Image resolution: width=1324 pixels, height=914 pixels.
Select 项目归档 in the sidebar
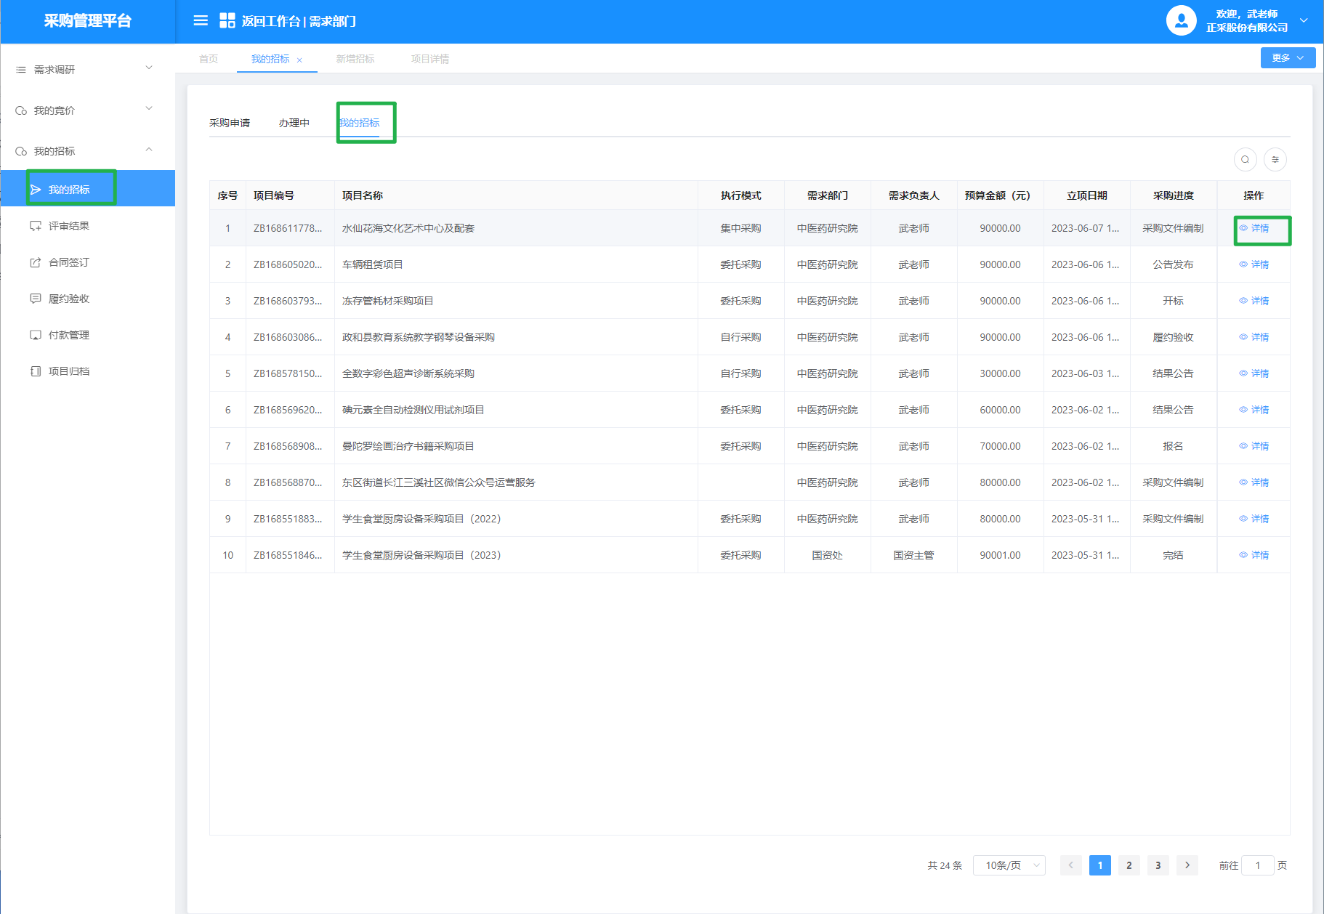tap(69, 371)
